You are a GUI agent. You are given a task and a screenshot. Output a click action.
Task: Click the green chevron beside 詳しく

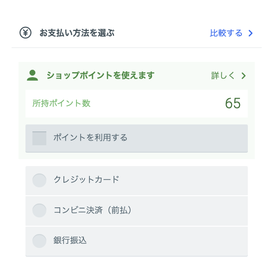[x=244, y=76]
